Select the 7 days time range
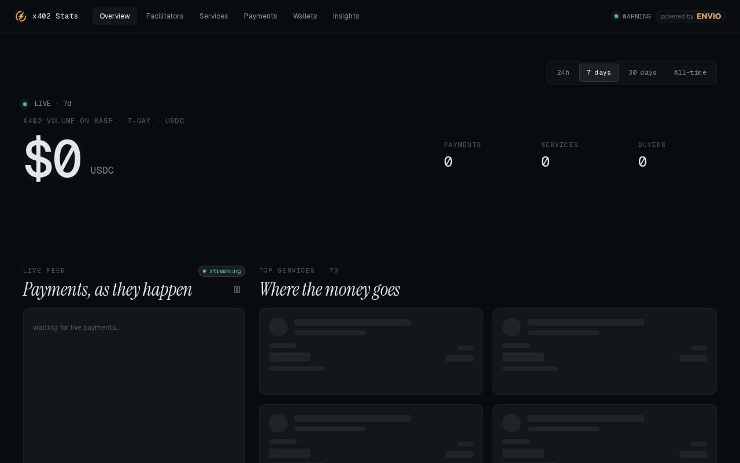The height and width of the screenshot is (463, 740). (x=599, y=73)
